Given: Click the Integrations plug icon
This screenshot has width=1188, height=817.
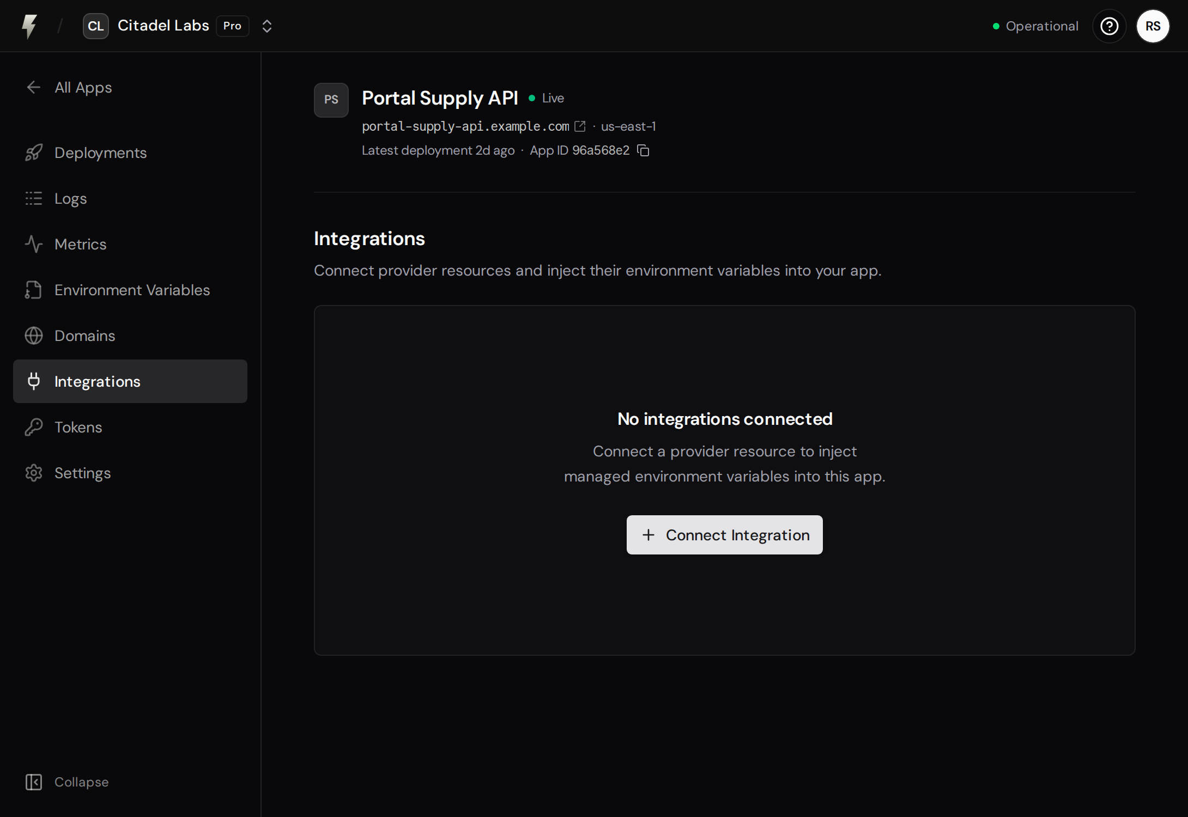Looking at the screenshot, I should point(34,381).
